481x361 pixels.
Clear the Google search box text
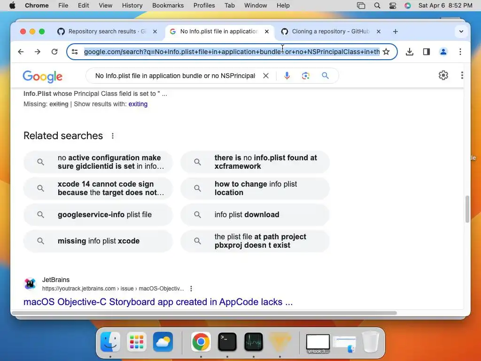(x=266, y=76)
